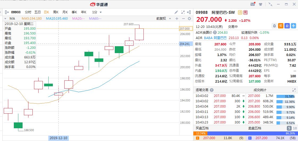
Task: Click the 卖 sell button
Action: click(287, 26)
